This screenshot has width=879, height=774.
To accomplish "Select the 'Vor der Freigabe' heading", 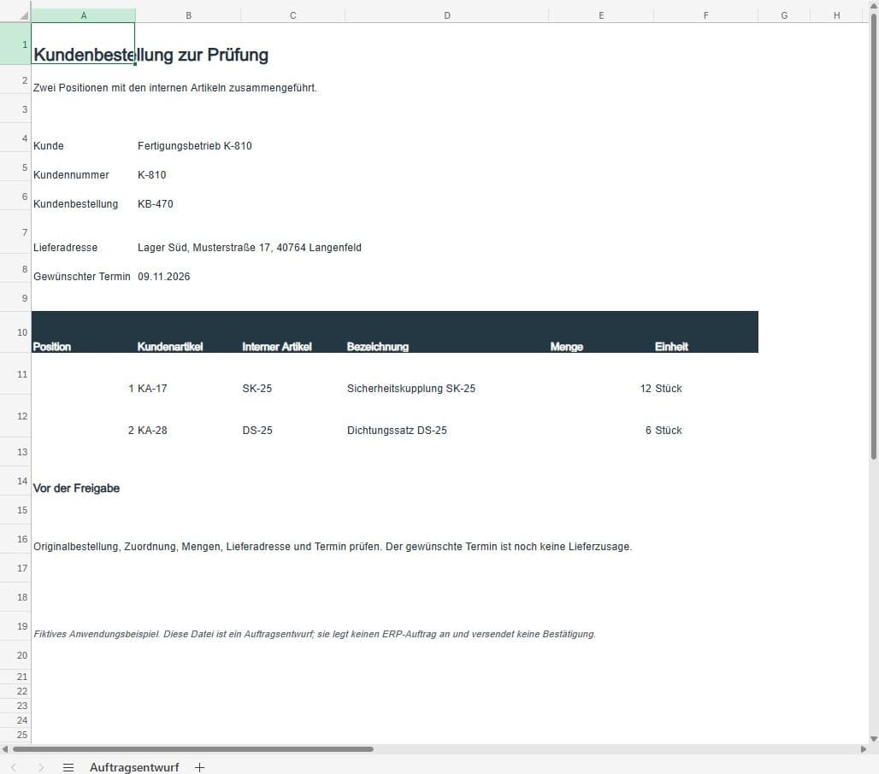I will (76, 489).
